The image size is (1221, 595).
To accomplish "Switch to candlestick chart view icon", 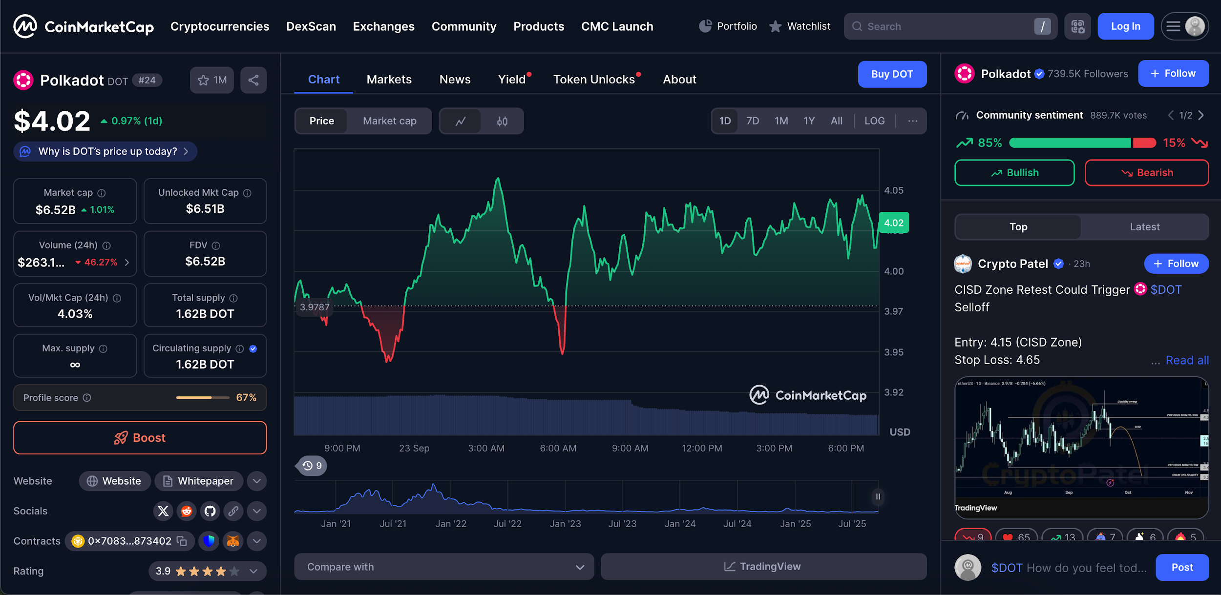I will coord(502,121).
